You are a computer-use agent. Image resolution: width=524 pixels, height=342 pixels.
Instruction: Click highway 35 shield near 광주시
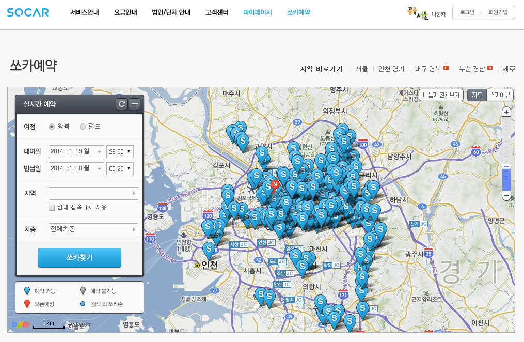428,253
